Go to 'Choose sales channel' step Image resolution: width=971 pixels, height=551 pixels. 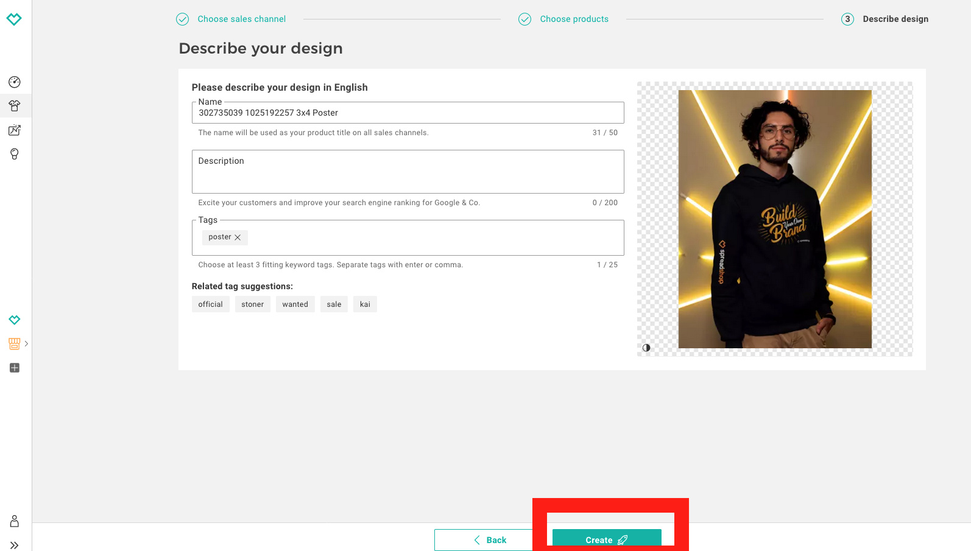pos(241,19)
